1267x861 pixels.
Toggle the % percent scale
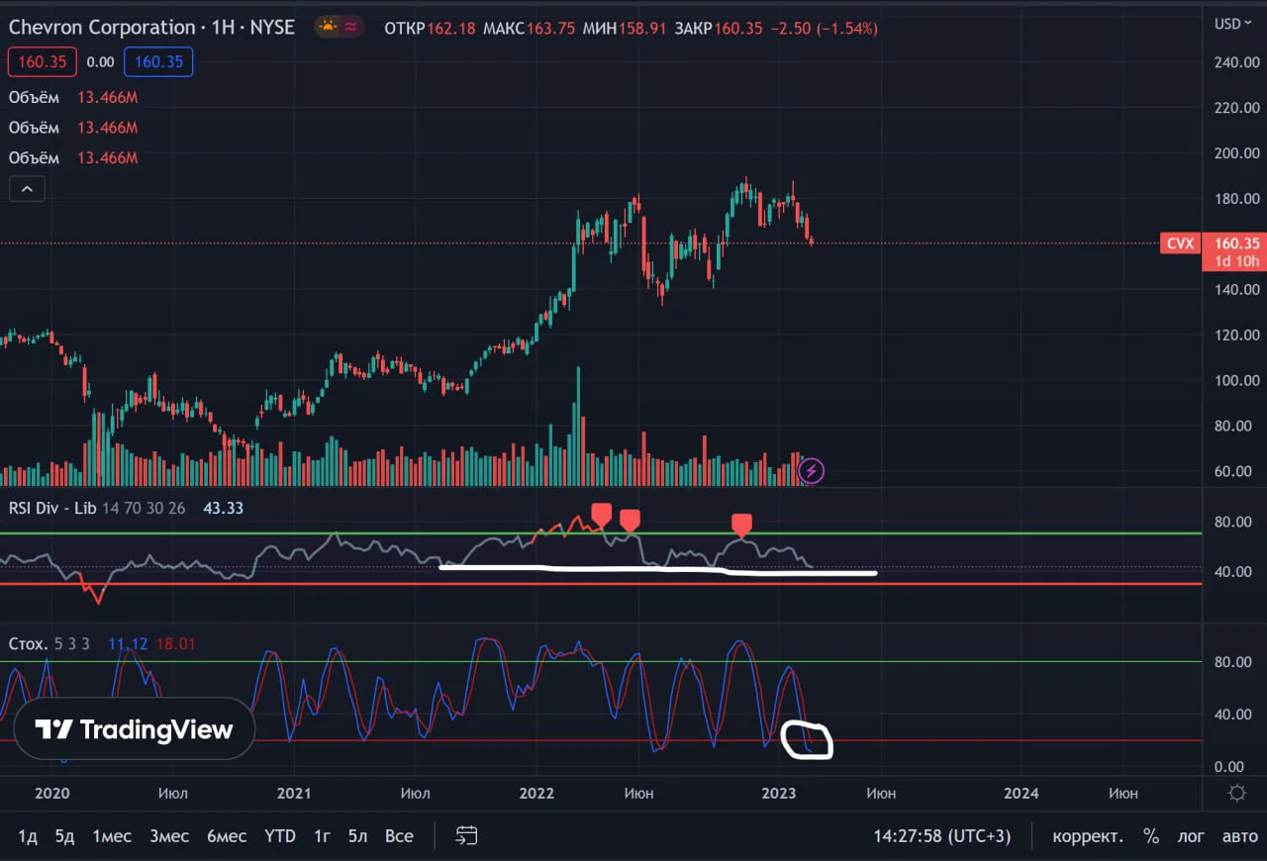[1150, 836]
